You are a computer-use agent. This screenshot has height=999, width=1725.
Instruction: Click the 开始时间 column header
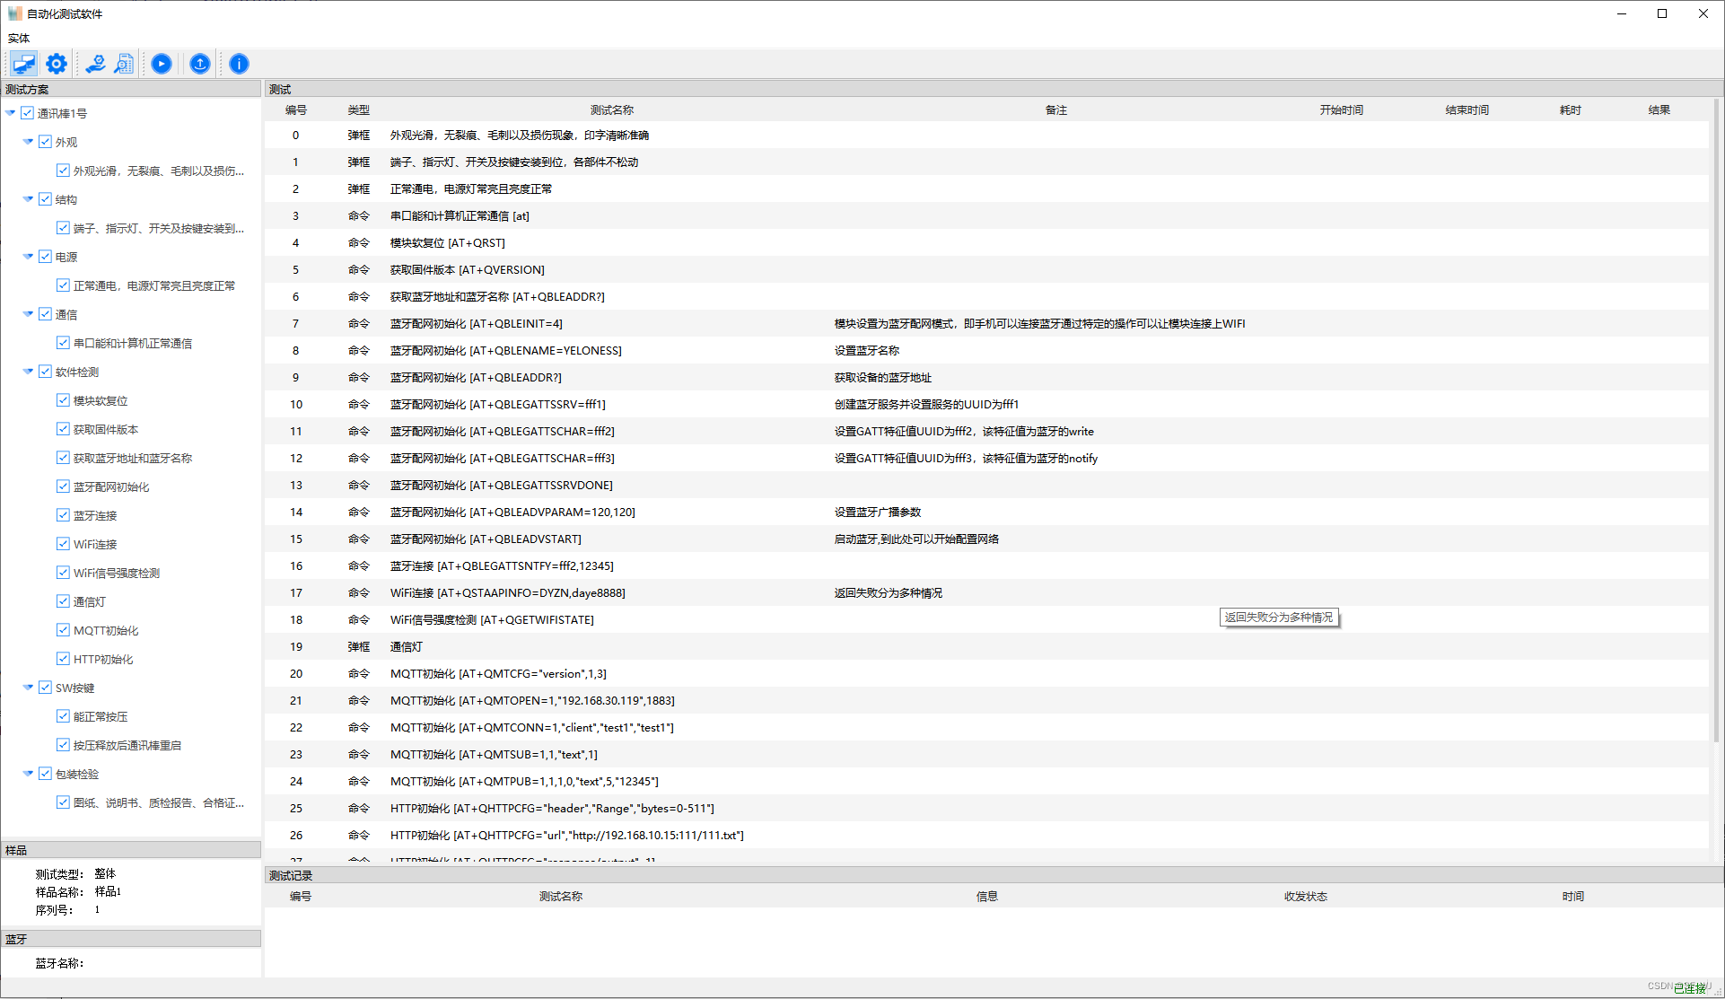click(1342, 110)
